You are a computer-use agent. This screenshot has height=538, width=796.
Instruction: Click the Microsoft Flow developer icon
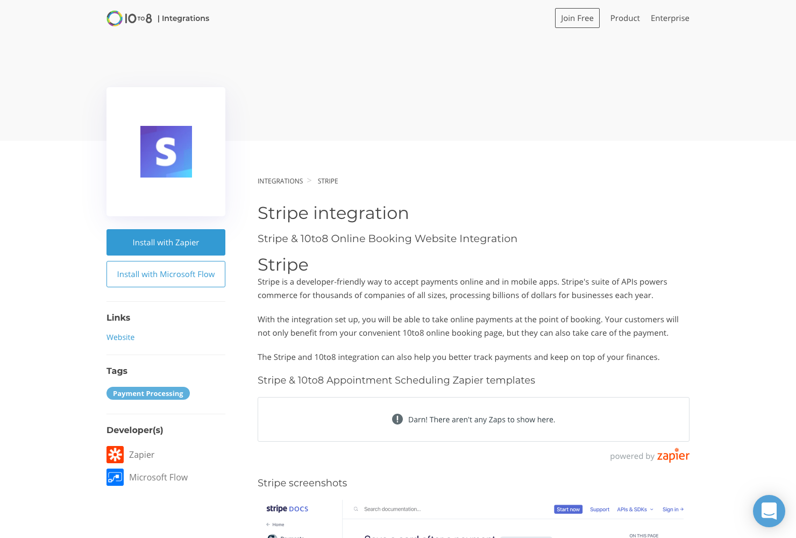pyautogui.click(x=115, y=477)
